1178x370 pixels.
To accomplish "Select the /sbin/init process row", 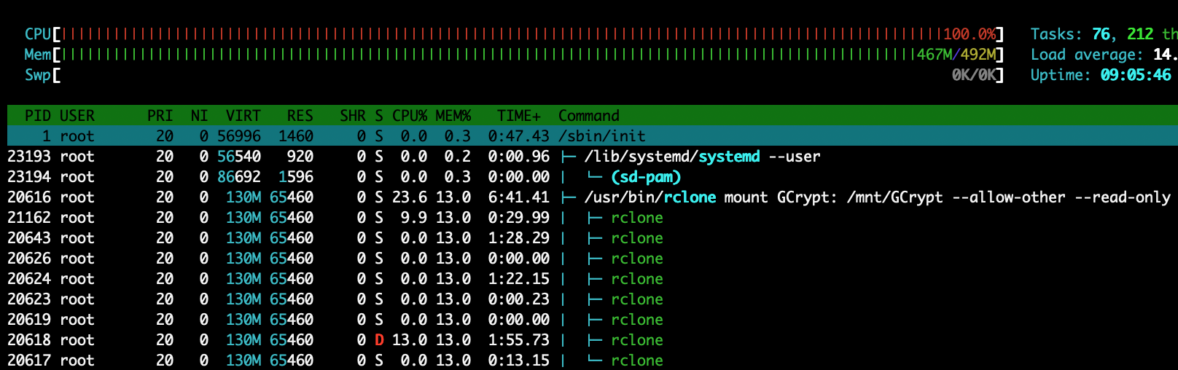I will coord(601,136).
